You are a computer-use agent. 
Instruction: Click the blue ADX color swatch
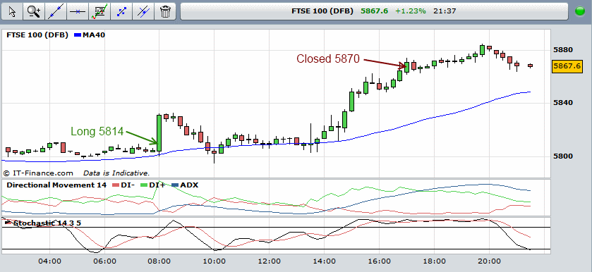click(175, 185)
